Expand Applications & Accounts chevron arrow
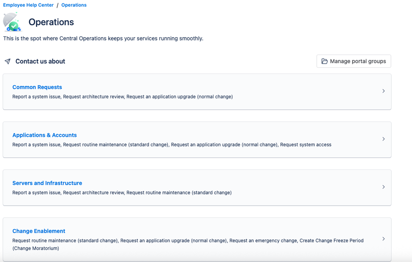412x262 pixels. tap(384, 139)
